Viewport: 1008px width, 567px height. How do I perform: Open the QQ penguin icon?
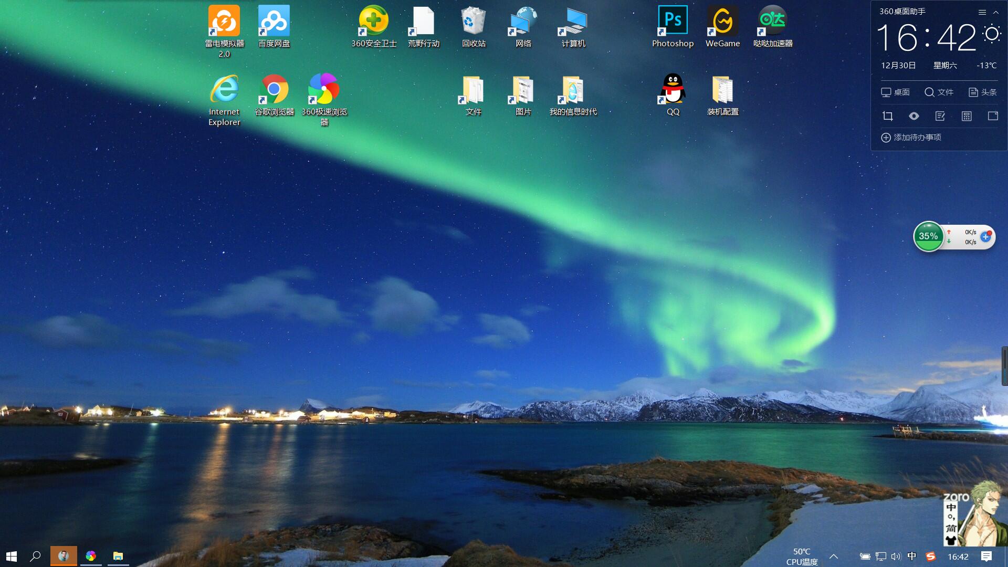[673, 89]
